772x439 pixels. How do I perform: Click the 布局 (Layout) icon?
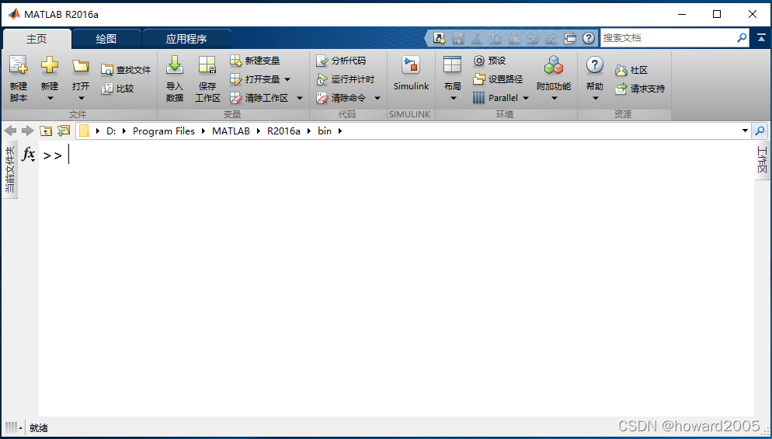tap(452, 64)
